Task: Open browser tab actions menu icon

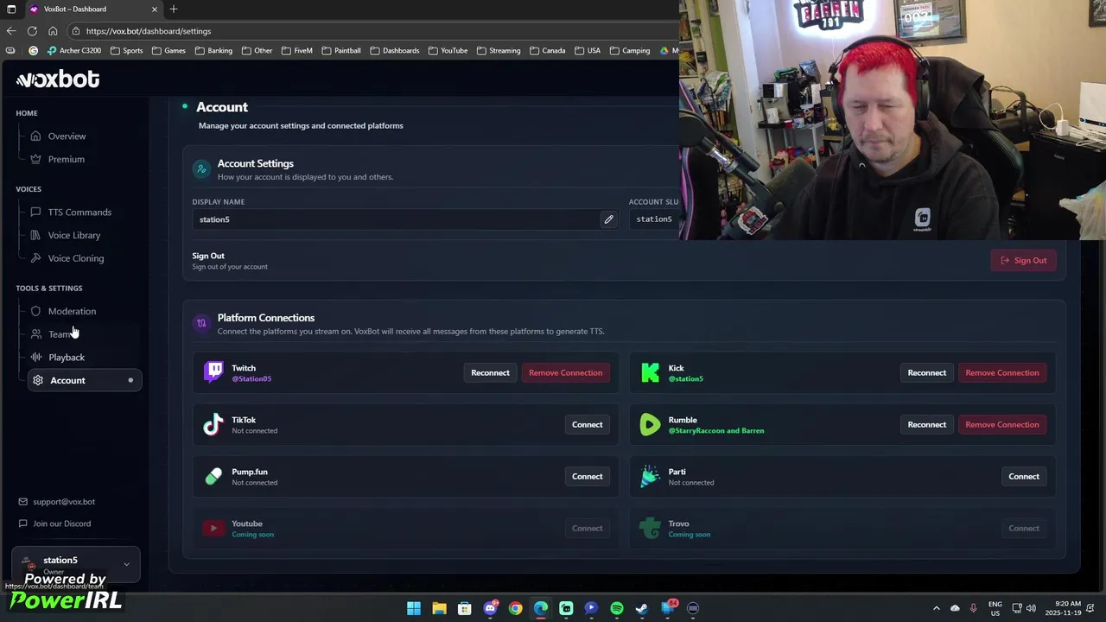Action: (11, 9)
